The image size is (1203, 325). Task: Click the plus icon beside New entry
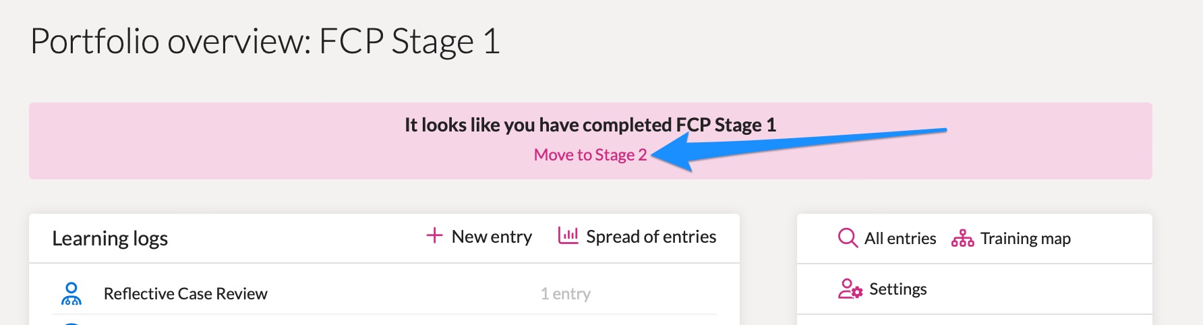(434, 235)
